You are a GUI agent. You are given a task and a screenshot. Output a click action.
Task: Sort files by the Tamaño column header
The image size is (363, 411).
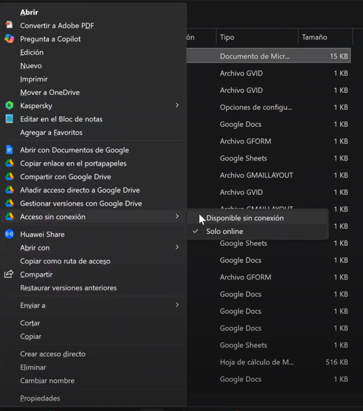tap(314, 37)
